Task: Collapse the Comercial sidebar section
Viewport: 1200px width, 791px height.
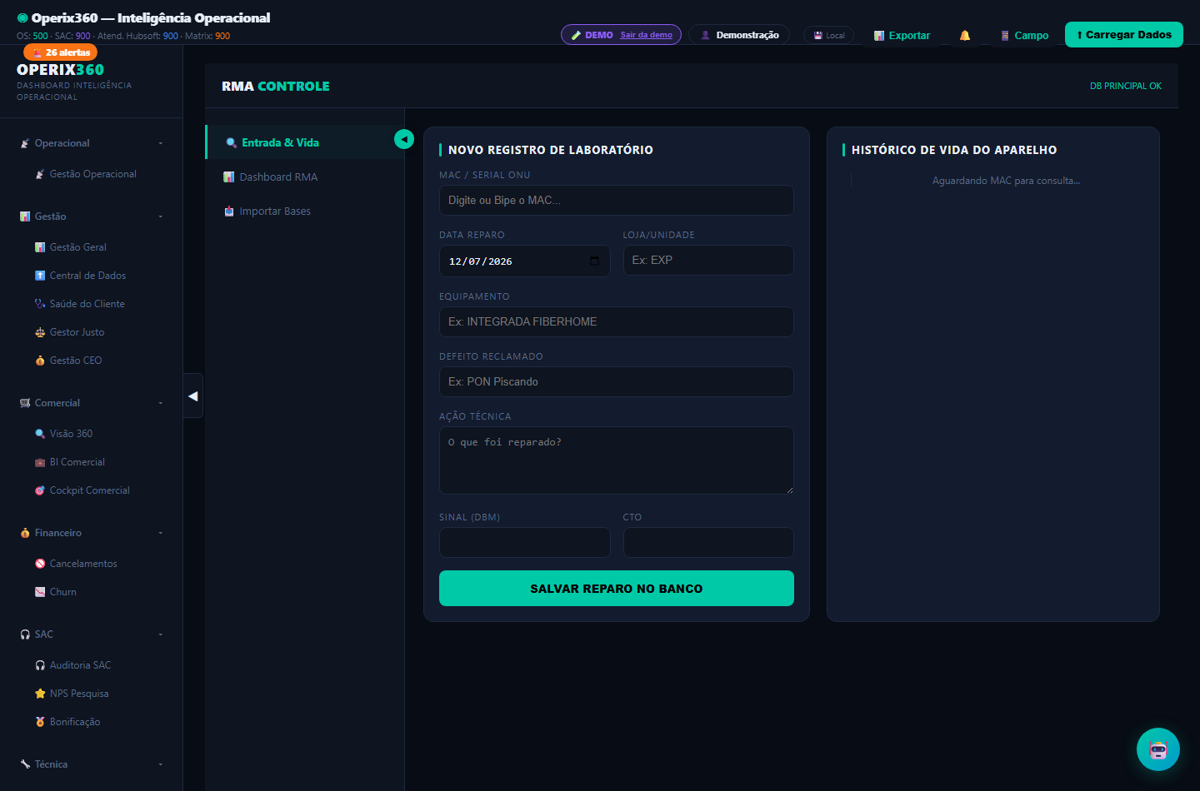Action: tap(92, 403)
